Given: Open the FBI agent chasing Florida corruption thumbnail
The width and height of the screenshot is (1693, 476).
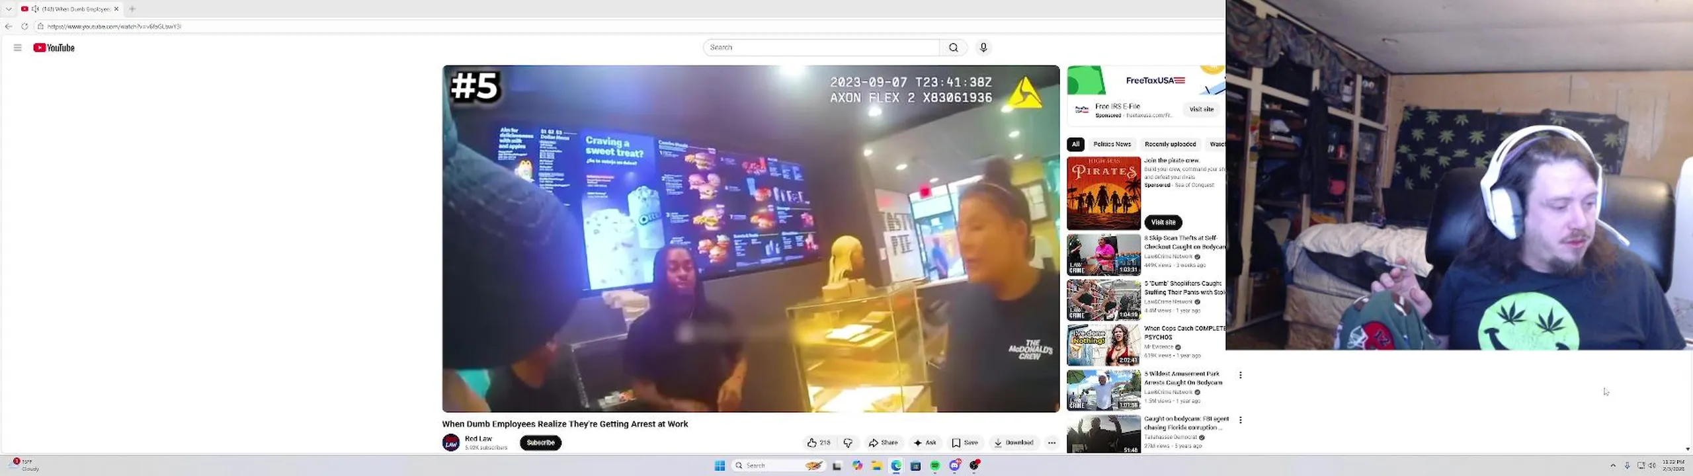Looking at the screenshot, I should tap(1103, 434).
